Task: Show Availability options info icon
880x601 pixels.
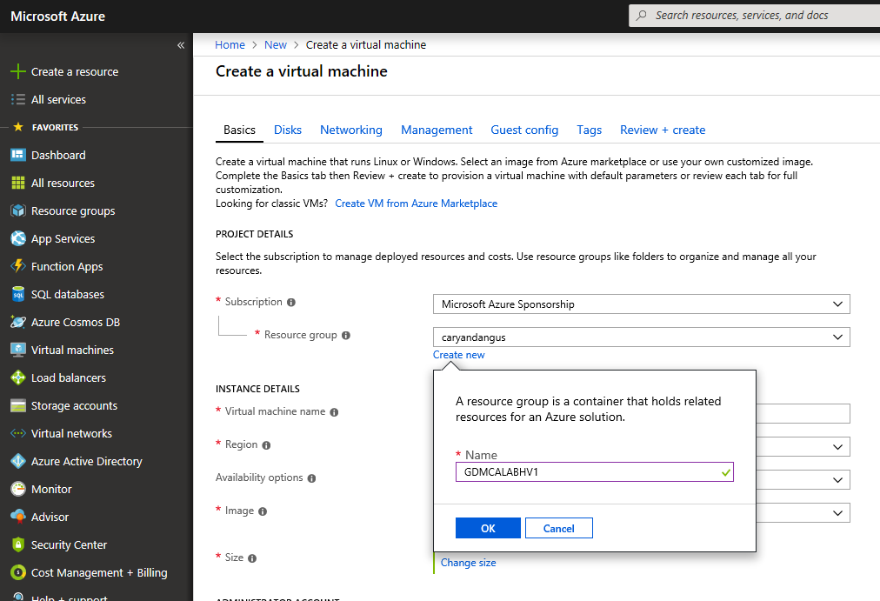Action: pyautogui.click(x=311, y=478)
